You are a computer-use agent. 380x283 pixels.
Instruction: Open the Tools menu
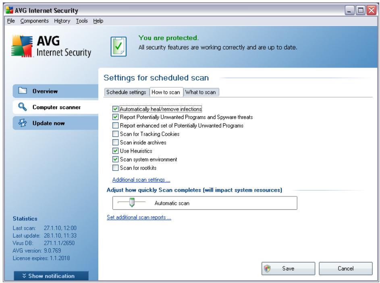pyautogui.click(x=82, y=21)
